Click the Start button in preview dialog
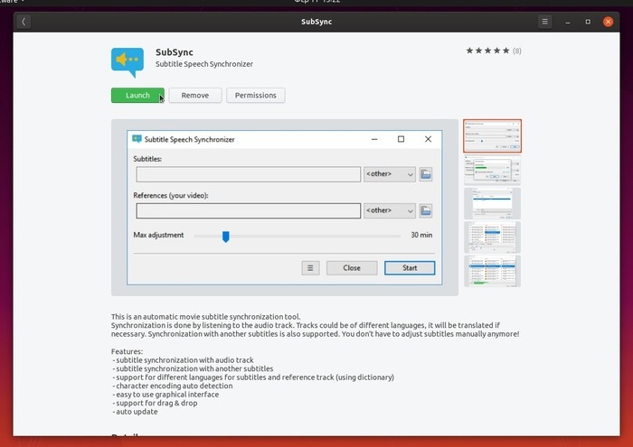 410,268
